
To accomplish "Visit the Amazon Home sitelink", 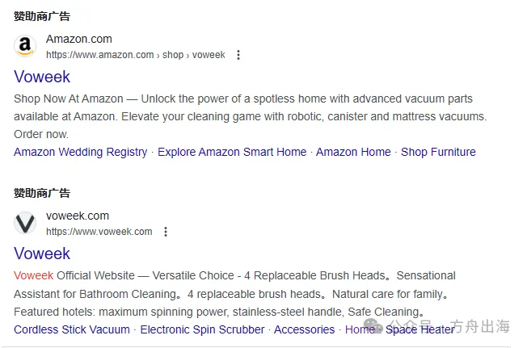I will pos(353,152).
